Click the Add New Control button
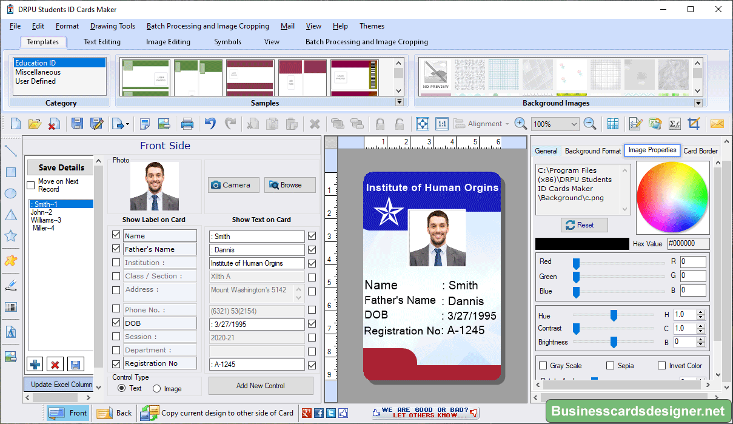 pos(261,385)
